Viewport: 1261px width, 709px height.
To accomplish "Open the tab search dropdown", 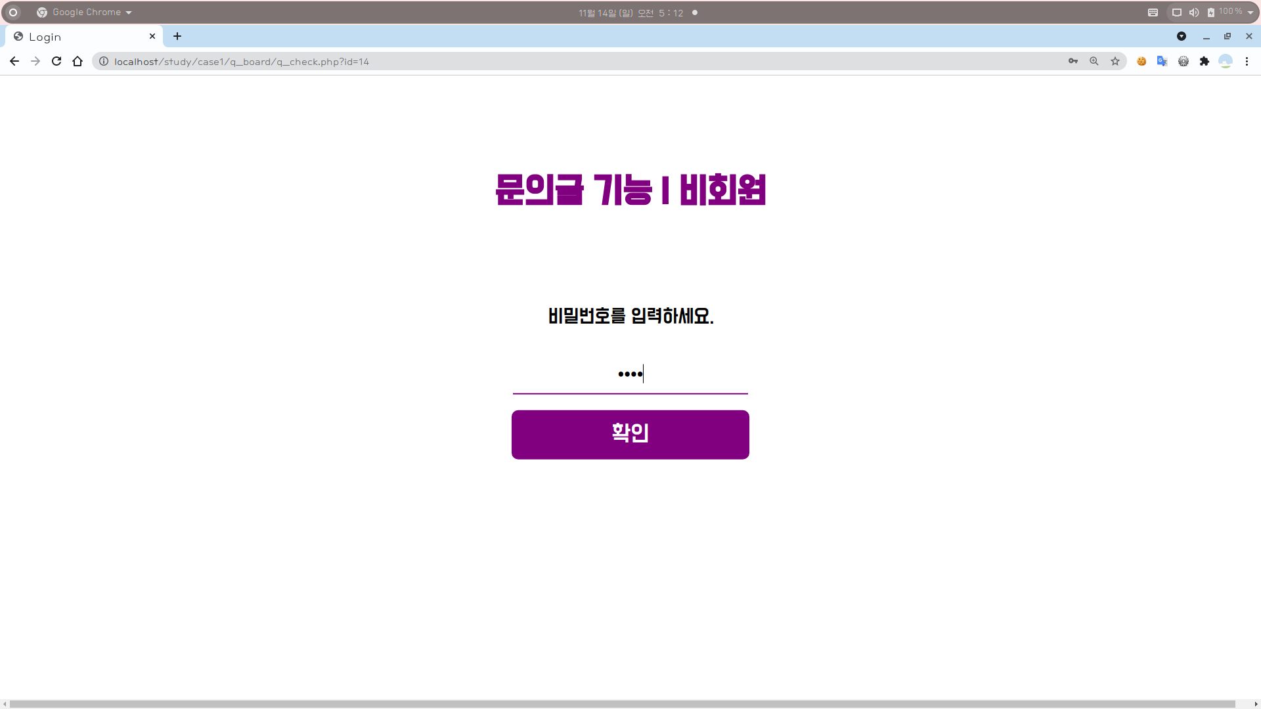I will point(1182,36).
